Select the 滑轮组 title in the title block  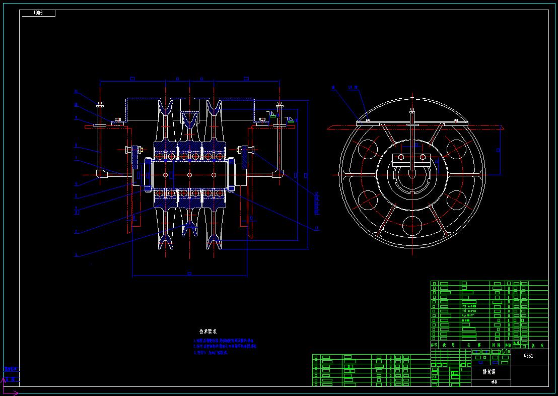coord(489,372)
